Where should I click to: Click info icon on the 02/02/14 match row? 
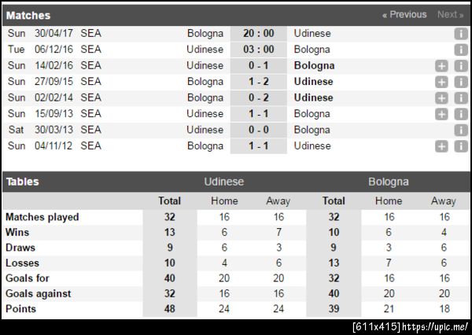[x=461, y=98]
